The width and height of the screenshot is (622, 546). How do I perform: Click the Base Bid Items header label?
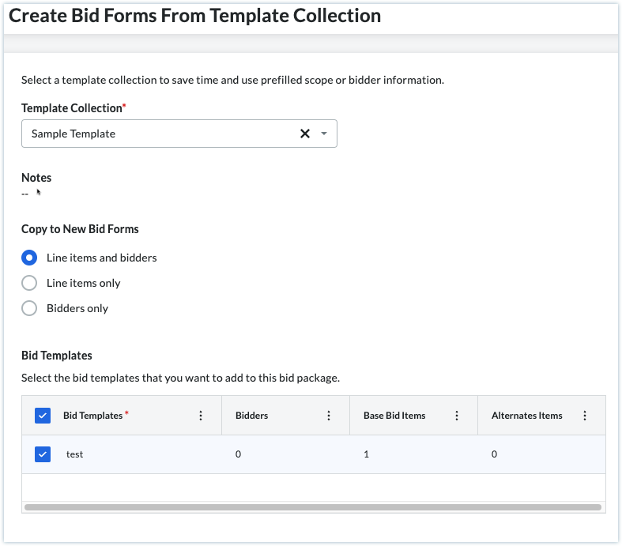point(394,416)
